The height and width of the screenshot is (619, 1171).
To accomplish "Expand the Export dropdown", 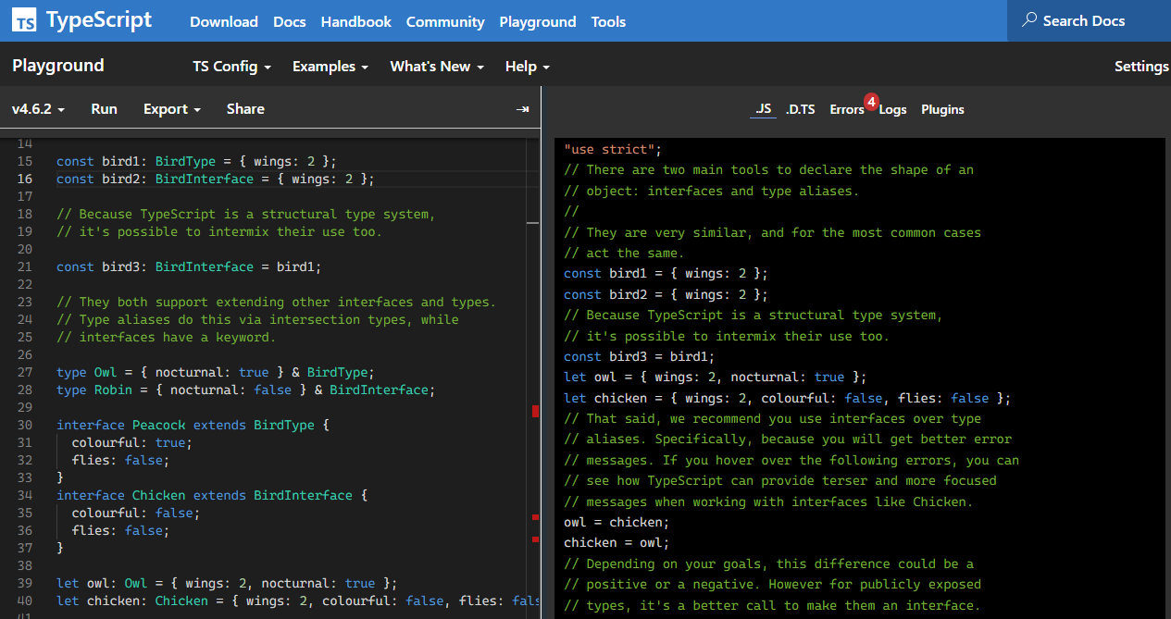I will (x=172, y=109).
